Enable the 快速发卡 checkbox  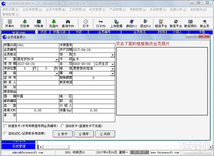[5, 126]
